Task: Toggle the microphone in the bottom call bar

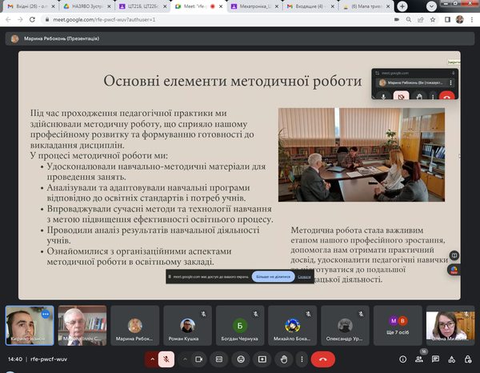Action: (166, 359)
